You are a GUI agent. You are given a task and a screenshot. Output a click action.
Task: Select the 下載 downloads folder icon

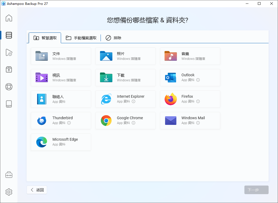(106, 77)
